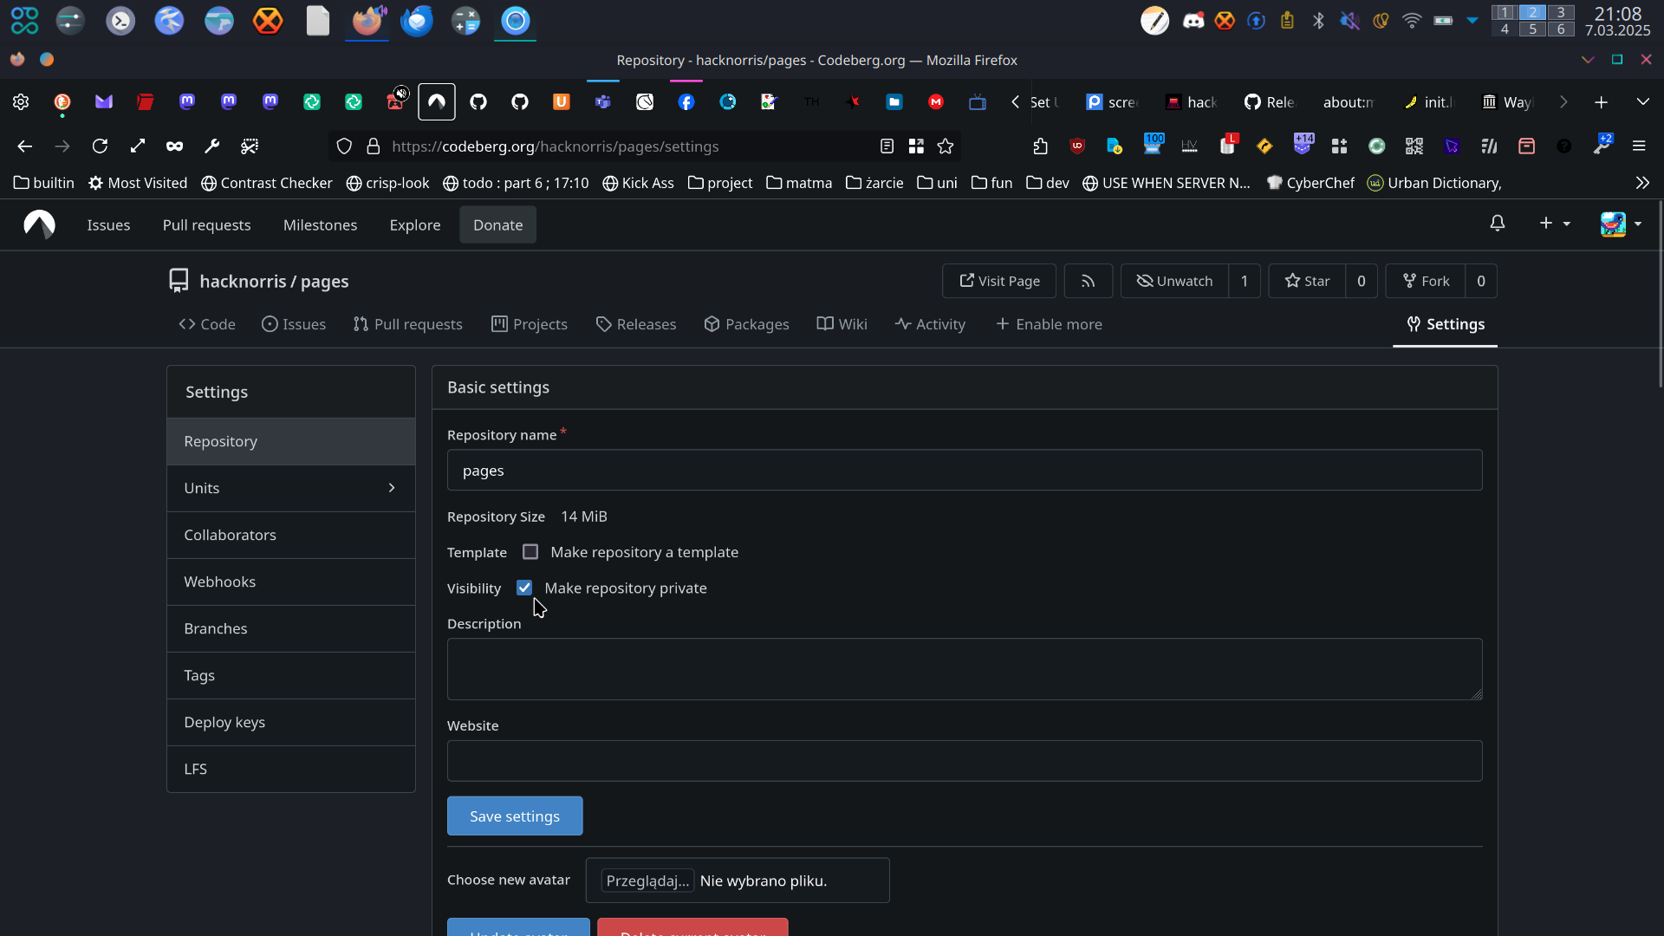This screenshot has width=1664, height=936.
Task: Open Firefox hamburger application menu
Action: [1638, 146]
